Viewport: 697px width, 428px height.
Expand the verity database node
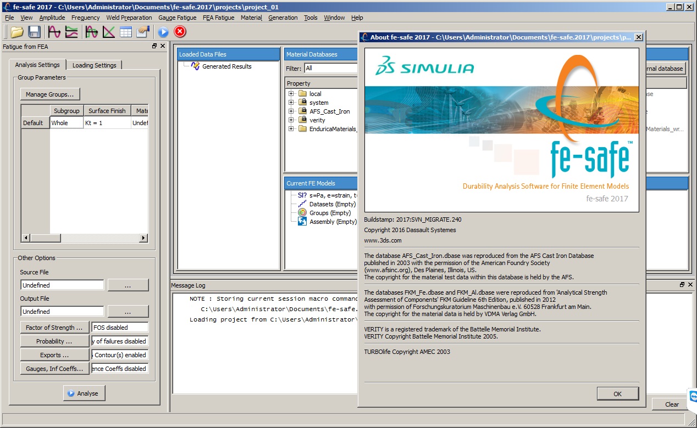pos(291,120)
